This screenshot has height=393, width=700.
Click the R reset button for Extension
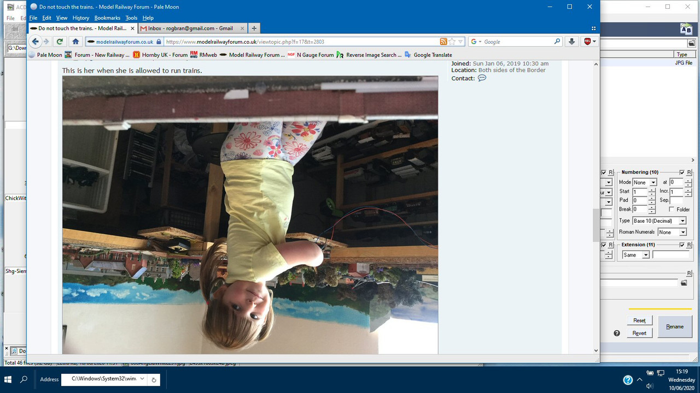pos(689,245)
